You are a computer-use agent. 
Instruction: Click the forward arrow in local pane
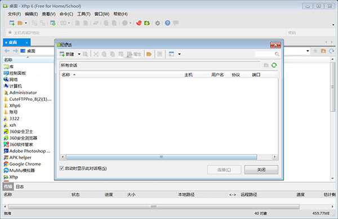tap(15, 51)
